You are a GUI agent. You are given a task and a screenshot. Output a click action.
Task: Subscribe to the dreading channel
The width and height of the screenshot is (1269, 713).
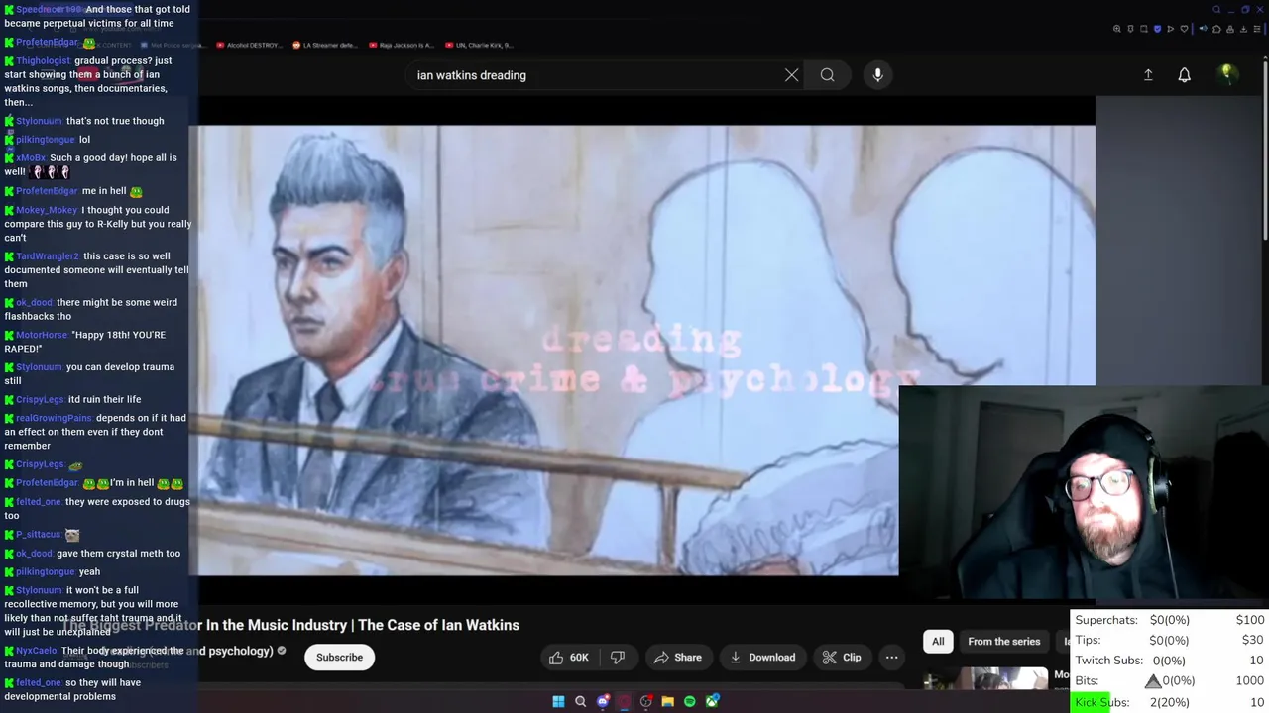339,658
